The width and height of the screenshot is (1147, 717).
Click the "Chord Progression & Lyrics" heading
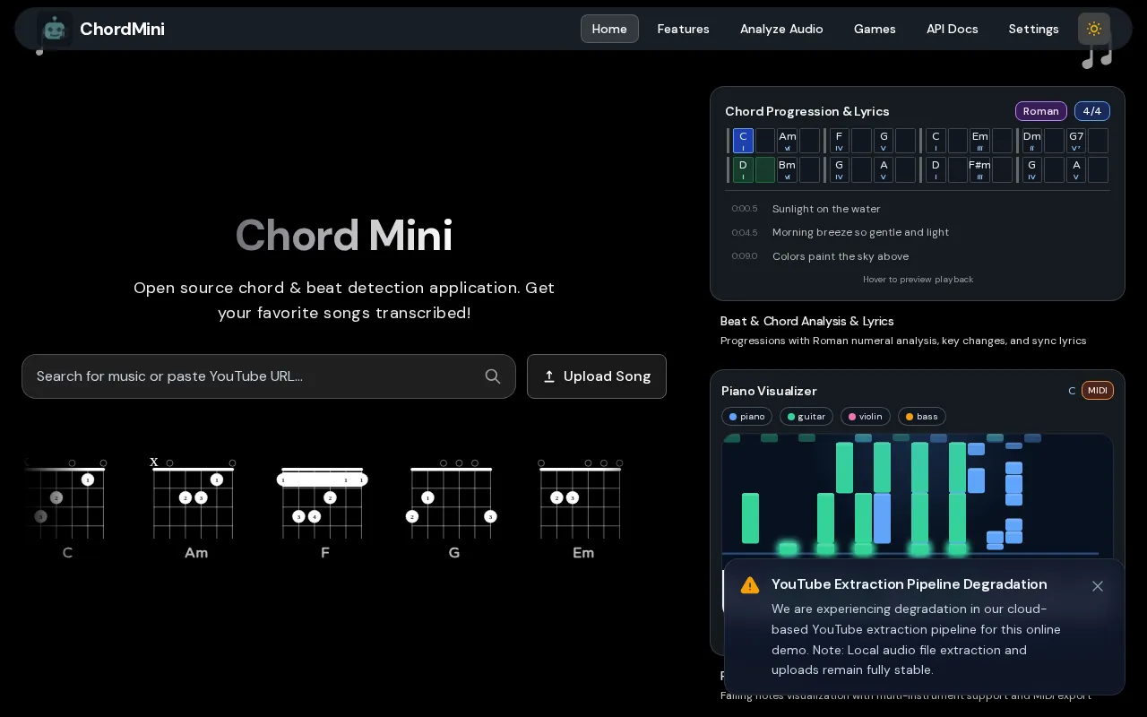point(806,111)
